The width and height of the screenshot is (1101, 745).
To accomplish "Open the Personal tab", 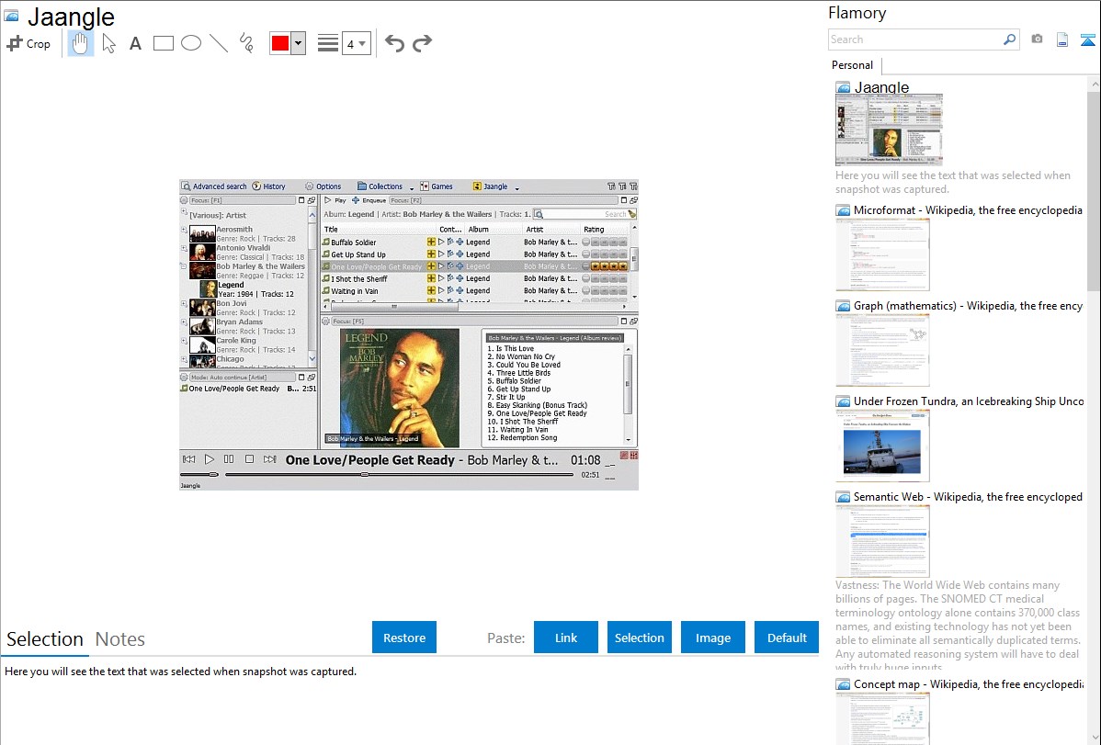I will click(x=852, y=65).
